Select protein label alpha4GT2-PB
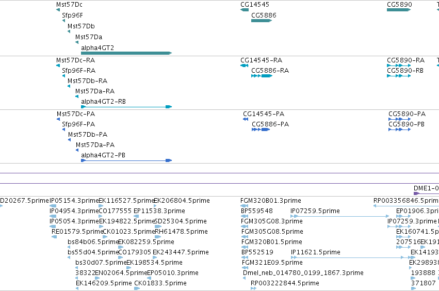 click(x=103, y=155)
